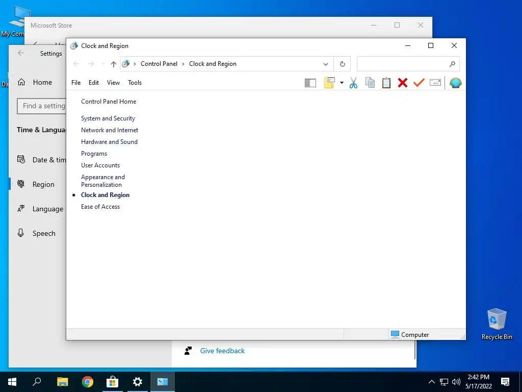Select the Control Panel breadcrumb

tap(159, 64)
